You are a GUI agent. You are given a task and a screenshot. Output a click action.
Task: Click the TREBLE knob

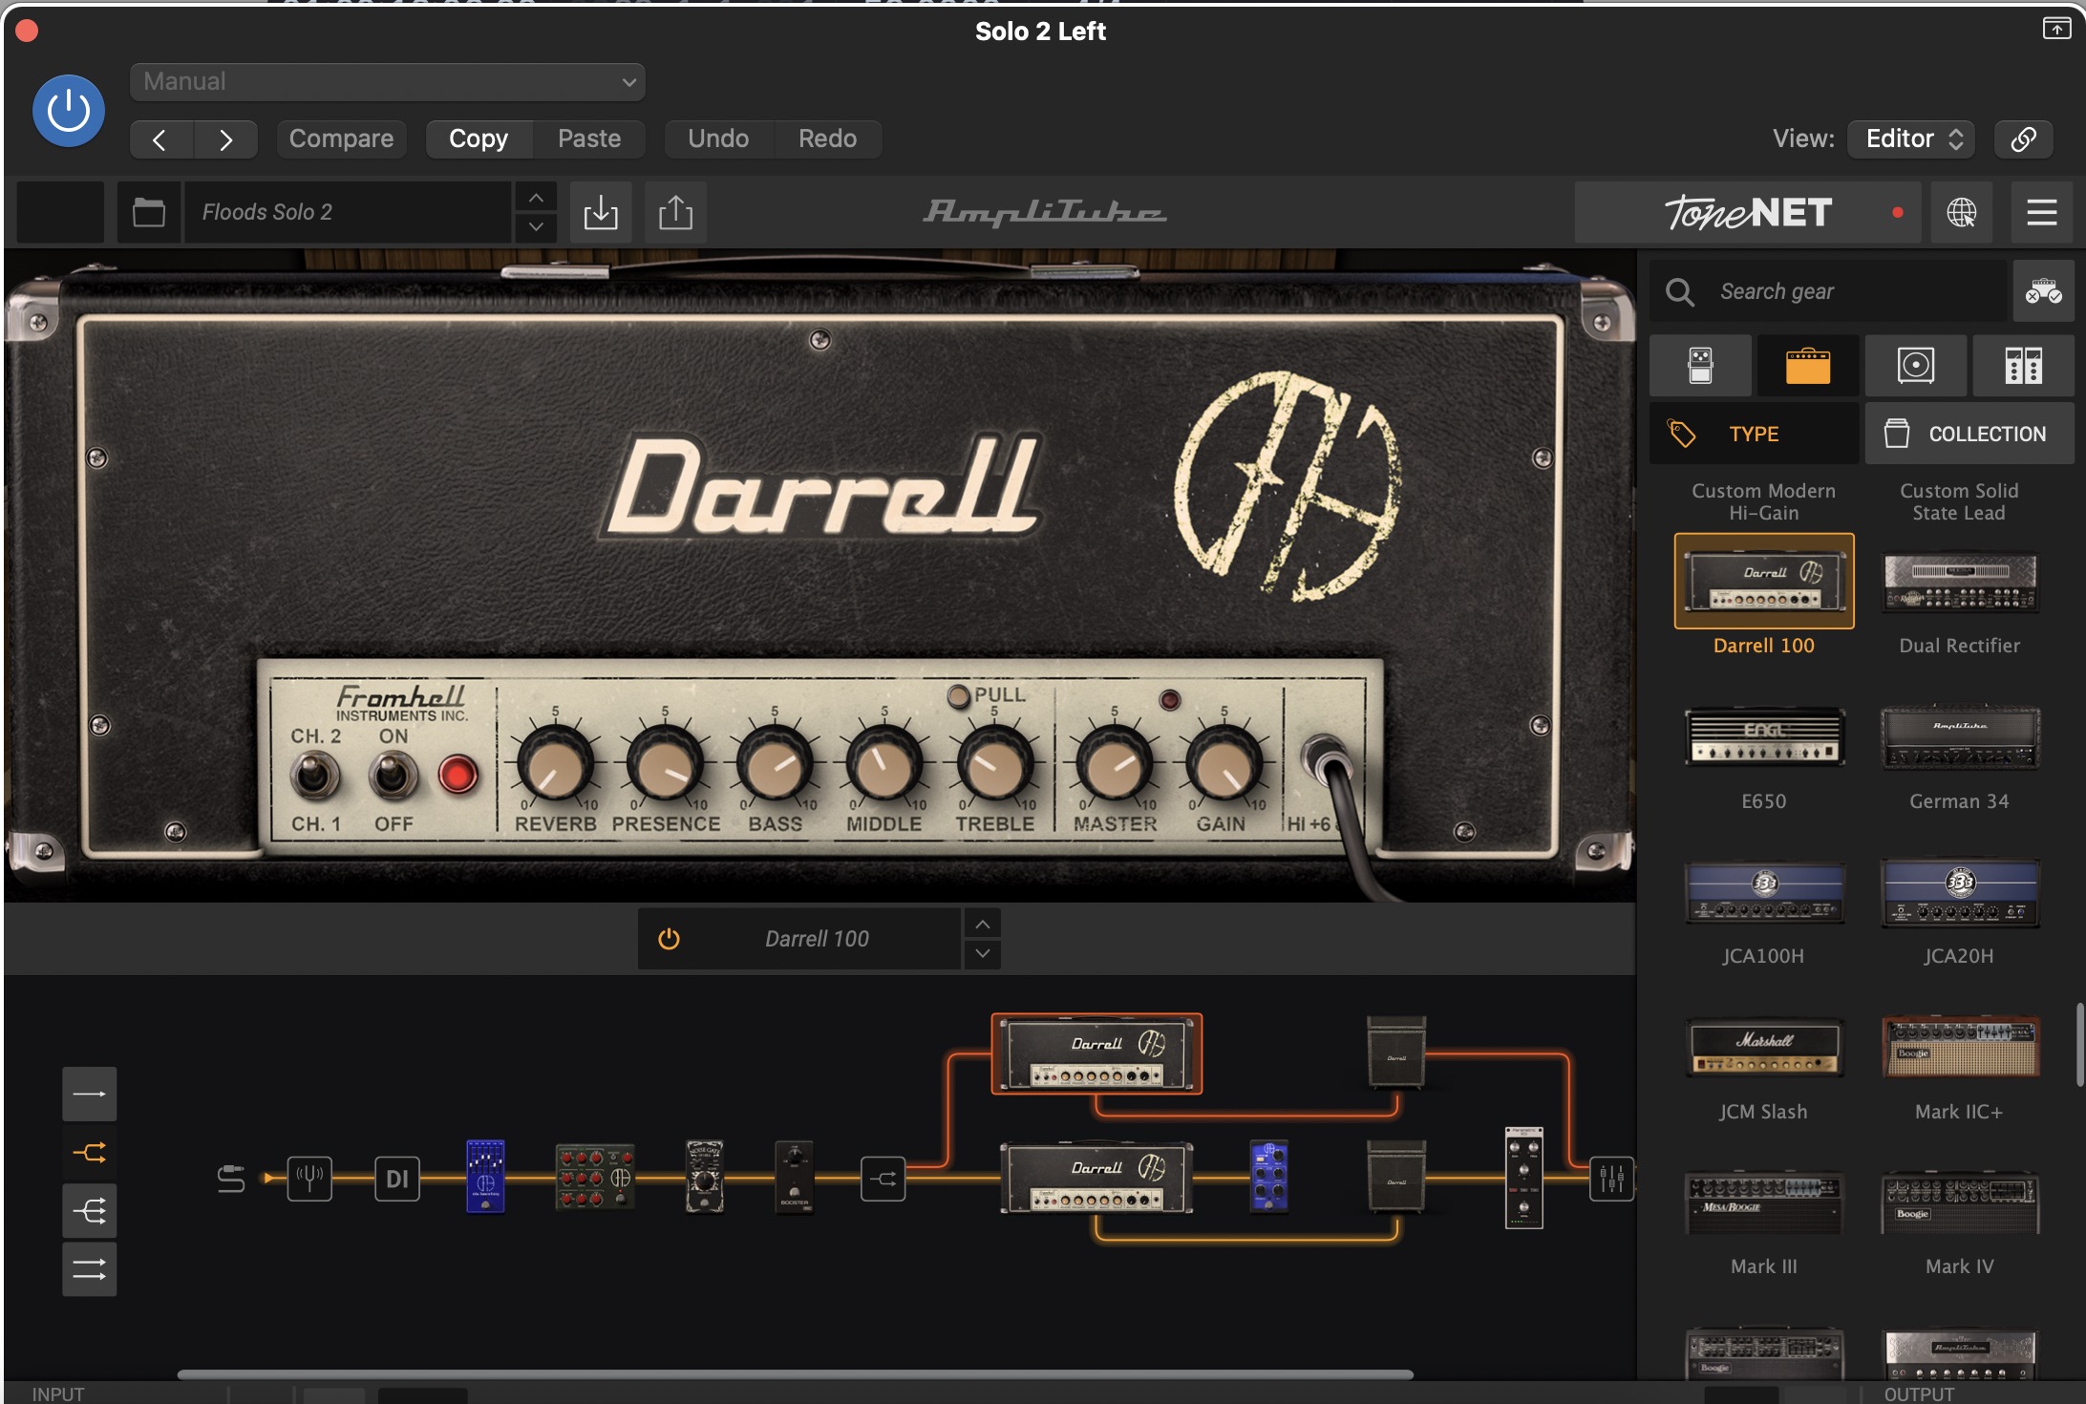(994, 764)
